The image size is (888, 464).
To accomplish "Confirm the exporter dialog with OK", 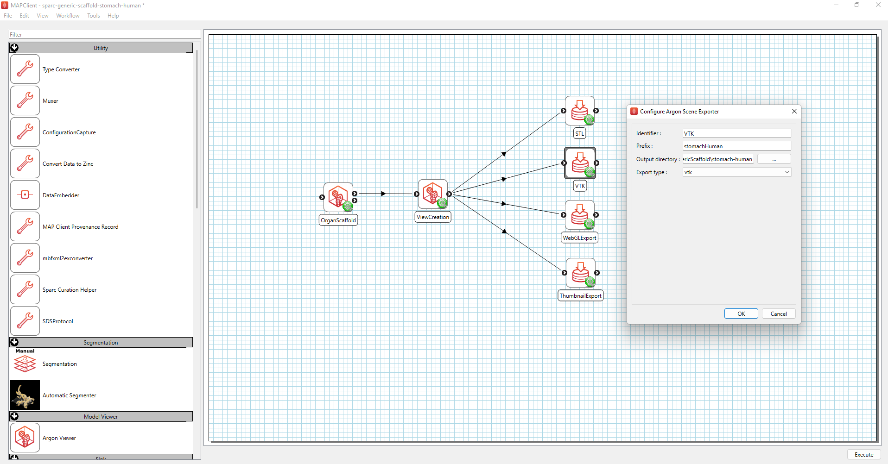I will pos(741,314).
